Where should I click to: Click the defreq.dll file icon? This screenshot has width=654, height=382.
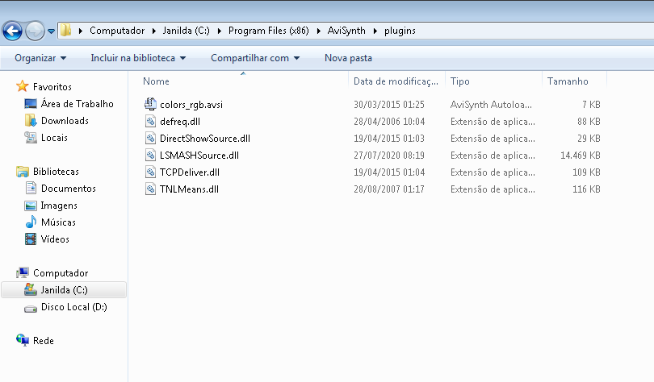[x=150, y=121]
